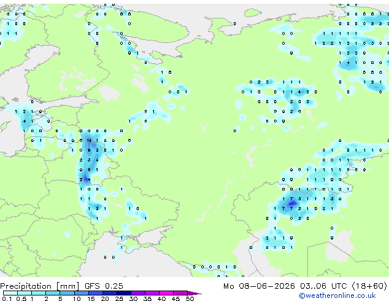Click the legend label "45"
389x301 pixels.
tap(175, 299)
